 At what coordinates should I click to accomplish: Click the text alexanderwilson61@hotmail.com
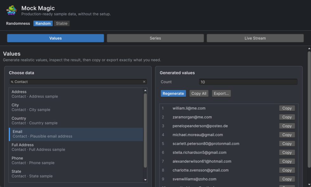point(202,161)
